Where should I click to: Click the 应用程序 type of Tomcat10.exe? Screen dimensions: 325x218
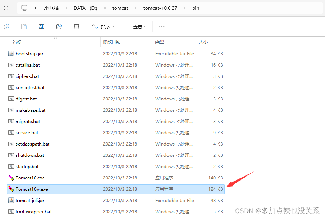[x=164, y=178]
